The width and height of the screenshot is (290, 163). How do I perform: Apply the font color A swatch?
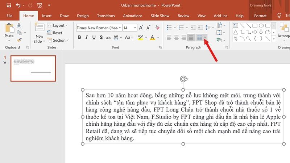pyautogui.click(x=152, y=38)
